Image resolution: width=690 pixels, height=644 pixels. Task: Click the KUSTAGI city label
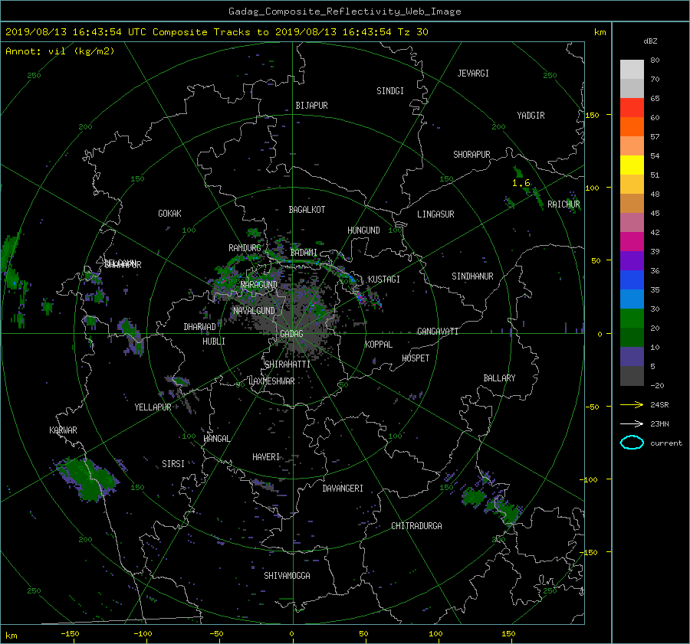[384, 280]
